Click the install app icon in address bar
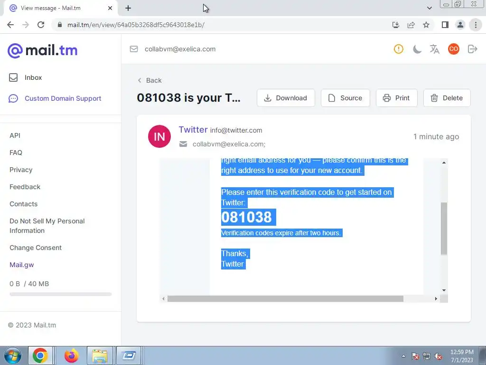486x365 pixels. click(395, 25)
